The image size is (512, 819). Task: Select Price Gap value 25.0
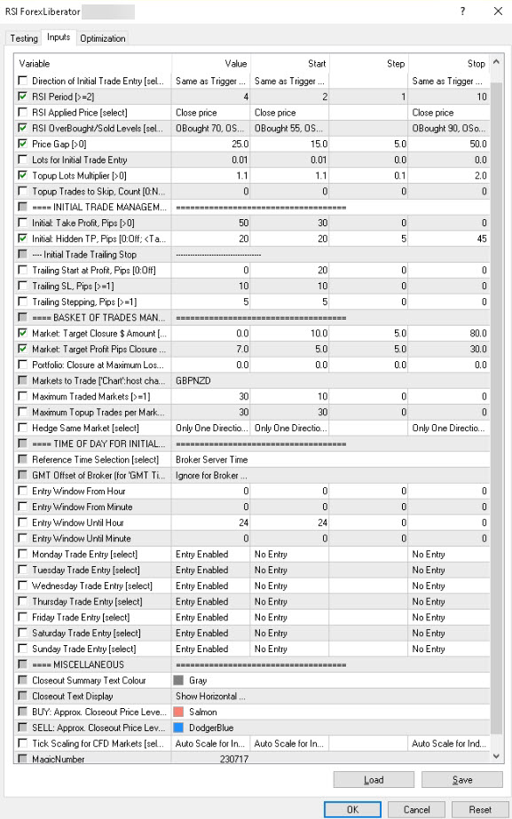(211, 144)
